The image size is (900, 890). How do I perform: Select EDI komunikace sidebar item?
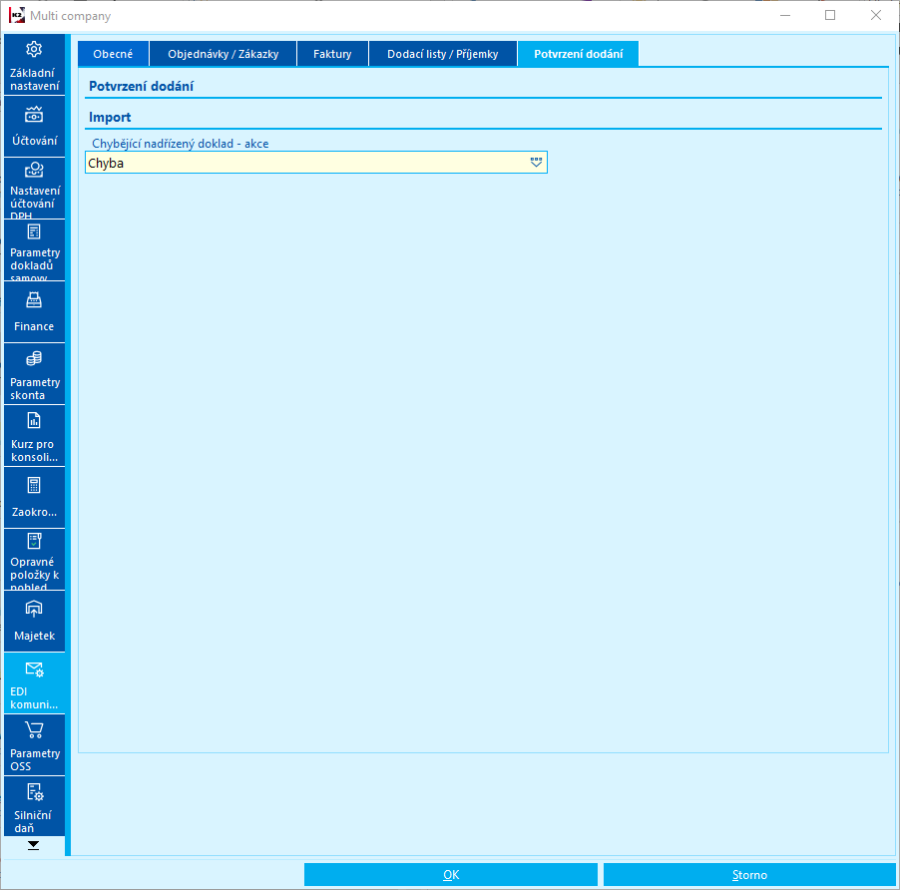coord(35,683)
